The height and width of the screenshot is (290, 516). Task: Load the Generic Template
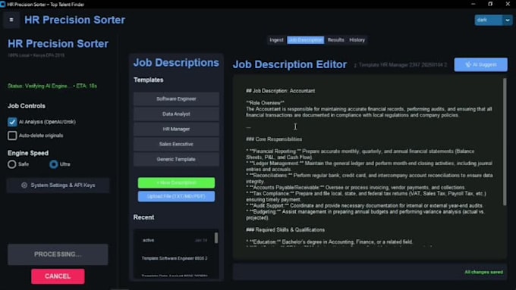176,159
